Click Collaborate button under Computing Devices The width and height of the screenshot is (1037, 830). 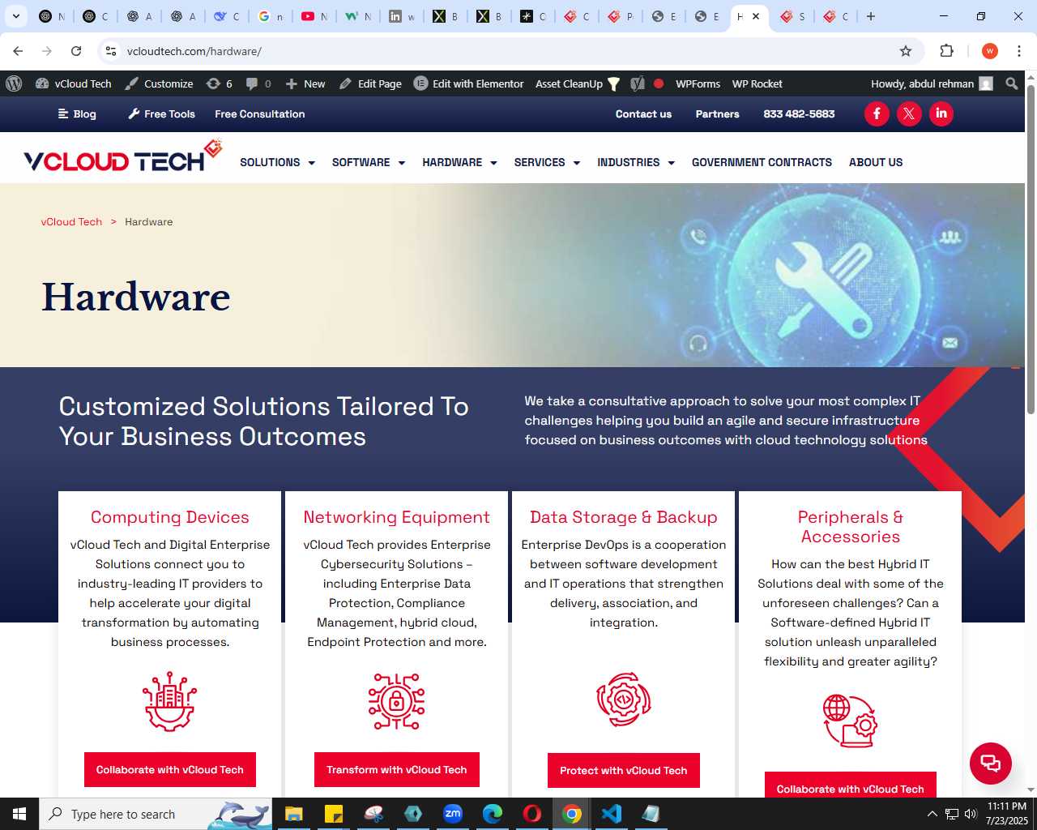click(170, 769)
